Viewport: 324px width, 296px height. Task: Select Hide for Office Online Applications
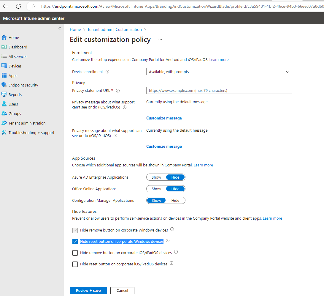coord(175,189)
